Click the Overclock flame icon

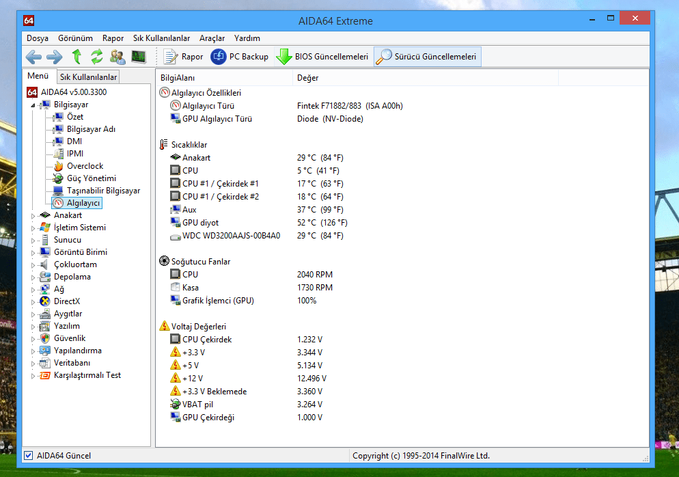pyautogui.click(x=58, y=166)
